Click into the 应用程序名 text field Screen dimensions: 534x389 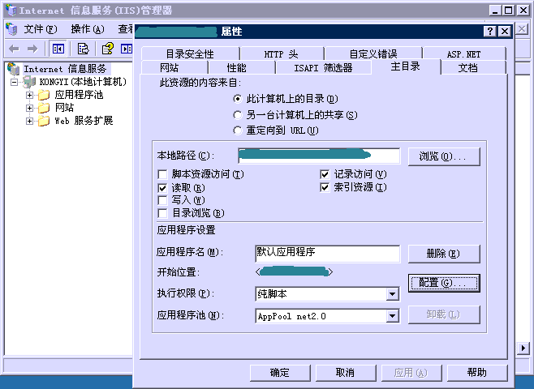[x=326, y=254]
